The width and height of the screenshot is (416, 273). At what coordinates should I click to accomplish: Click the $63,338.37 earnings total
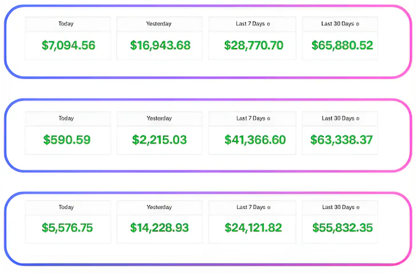341,139
